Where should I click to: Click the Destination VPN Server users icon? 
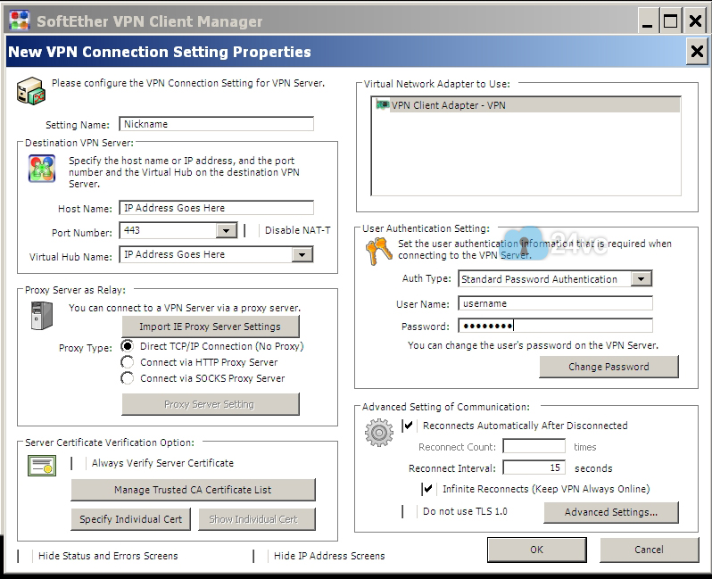click(x=42, y=169)
